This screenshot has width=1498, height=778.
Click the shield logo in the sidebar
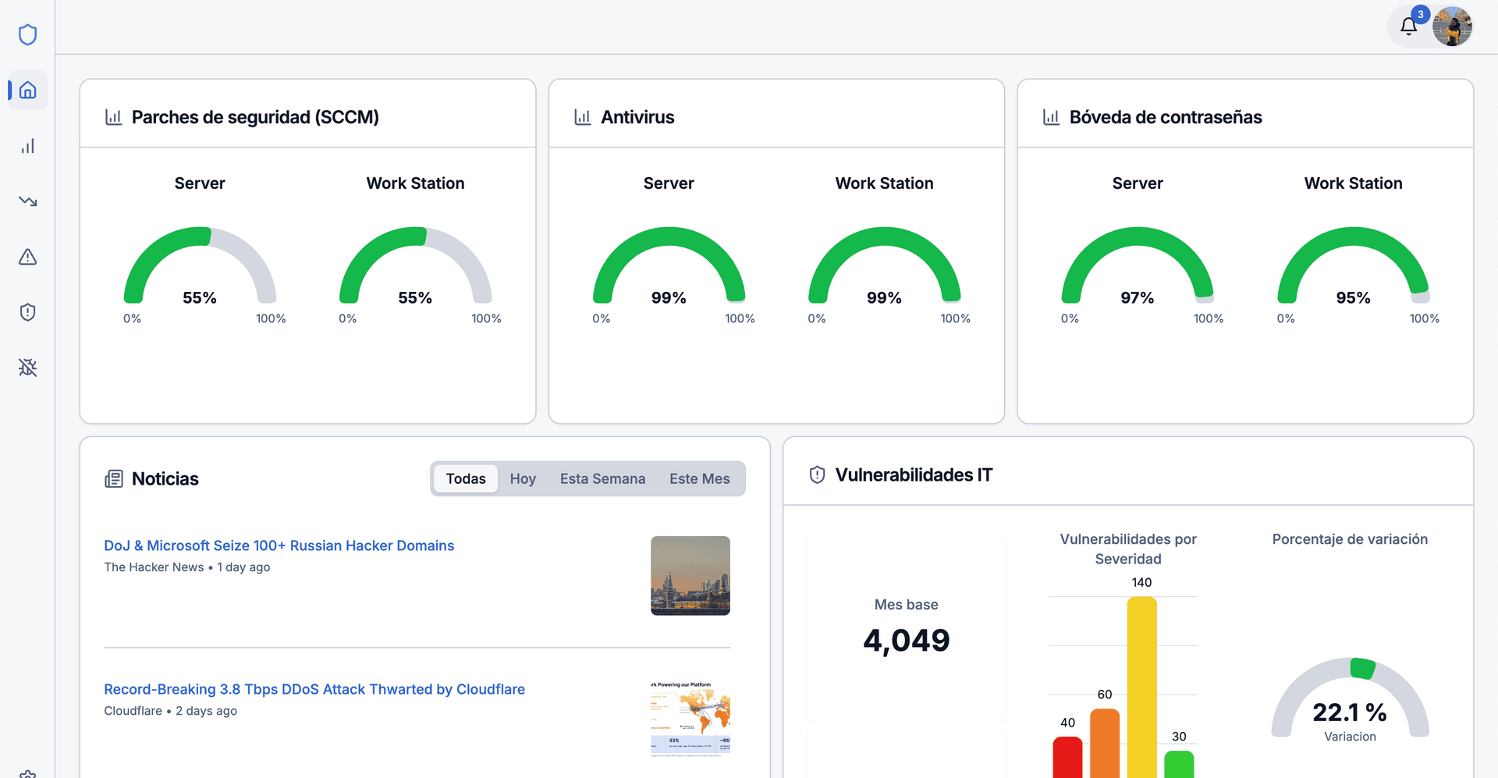tap(27, 34)
